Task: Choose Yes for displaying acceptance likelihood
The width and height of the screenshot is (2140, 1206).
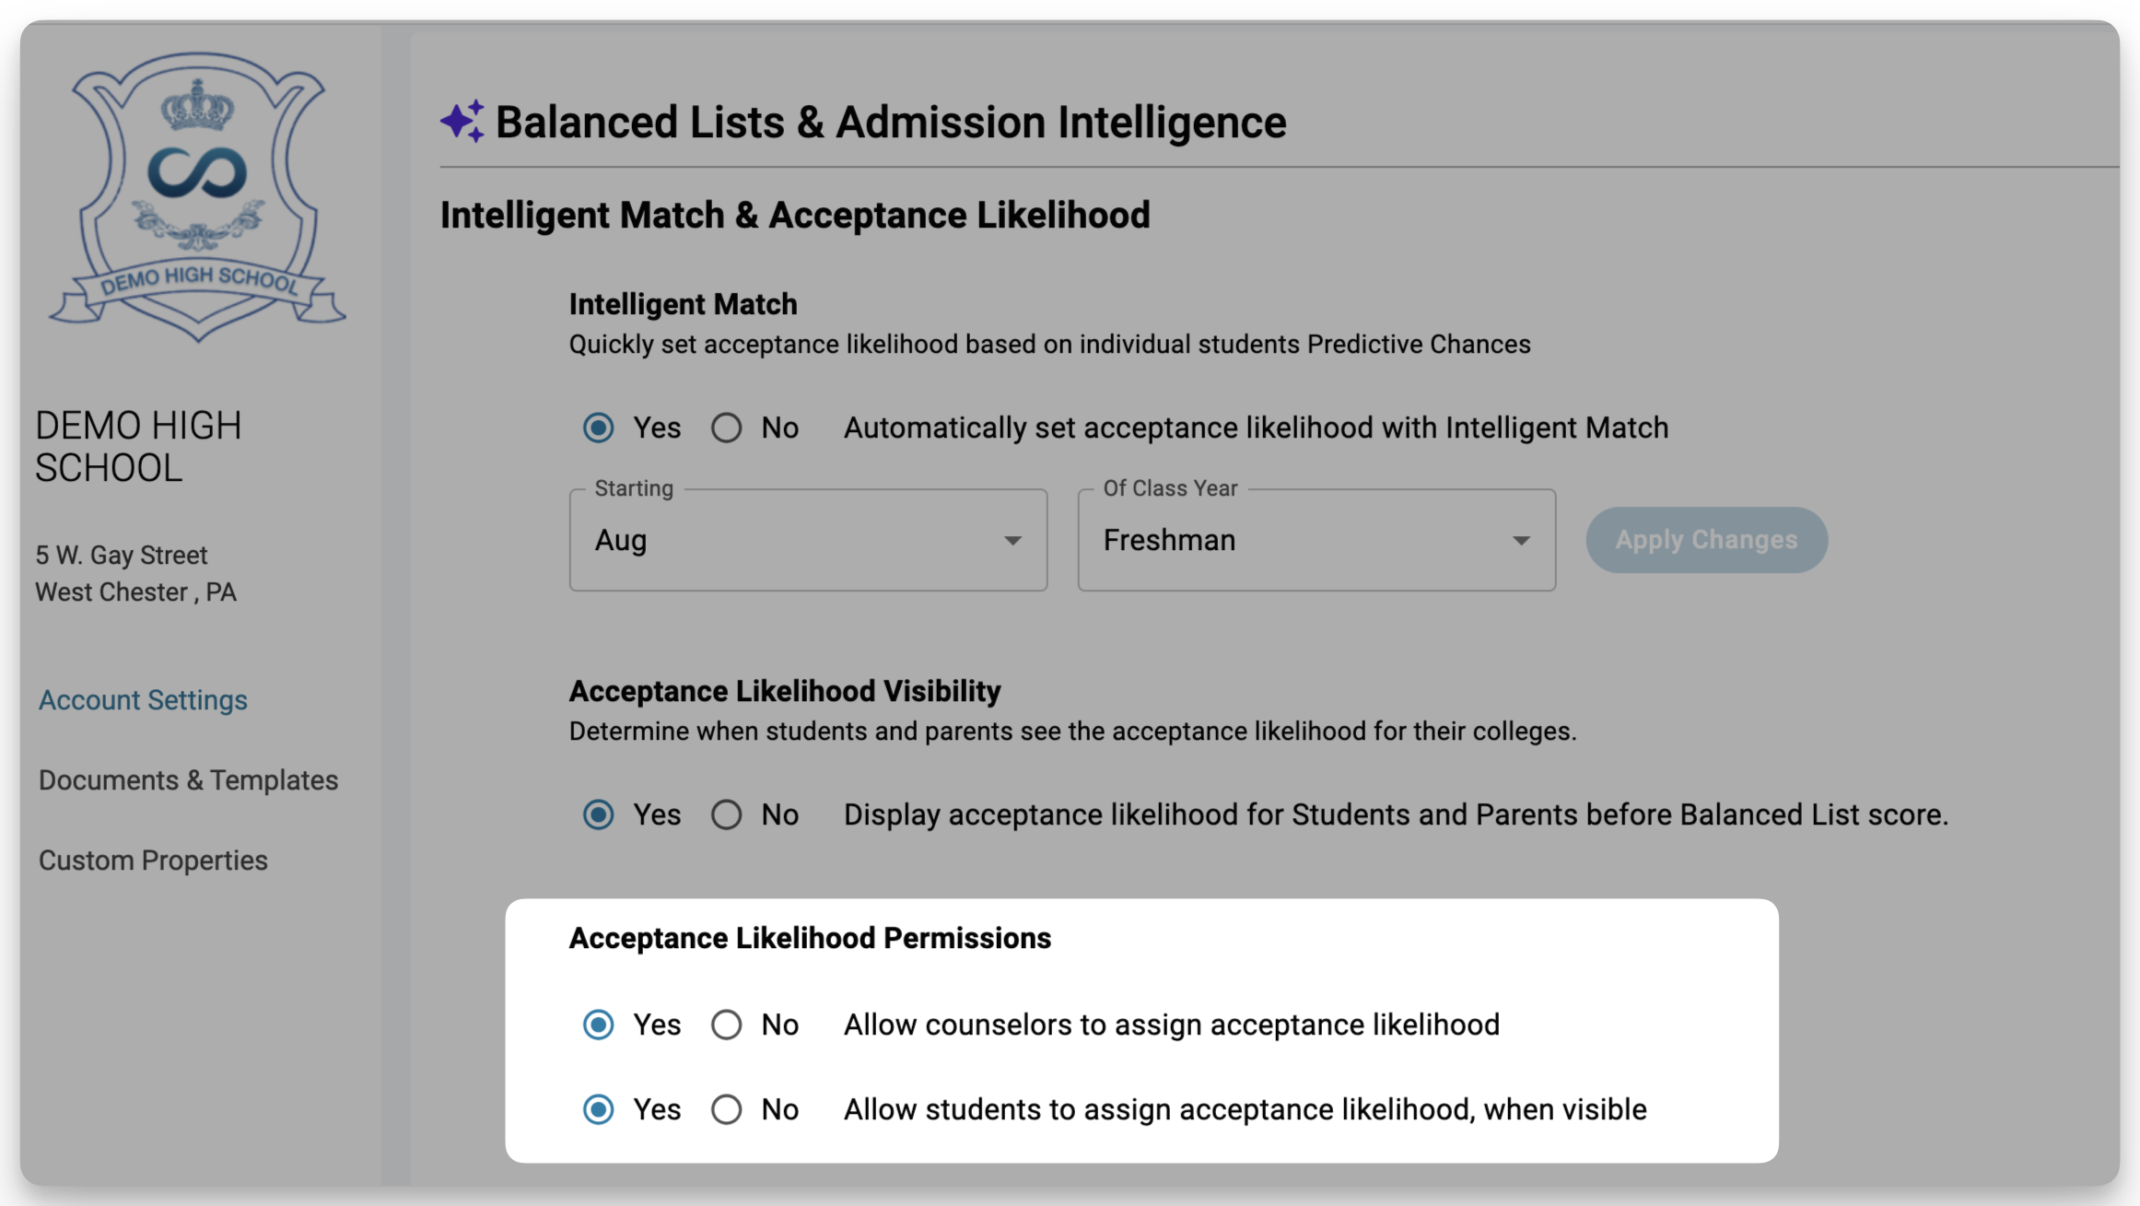Action: 598,814
